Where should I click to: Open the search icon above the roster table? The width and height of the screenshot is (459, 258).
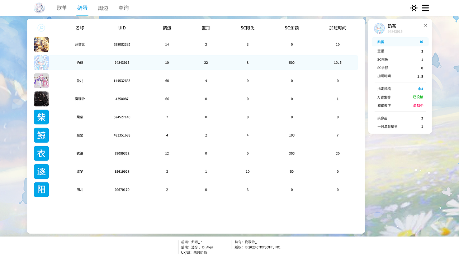pos(41,28)
